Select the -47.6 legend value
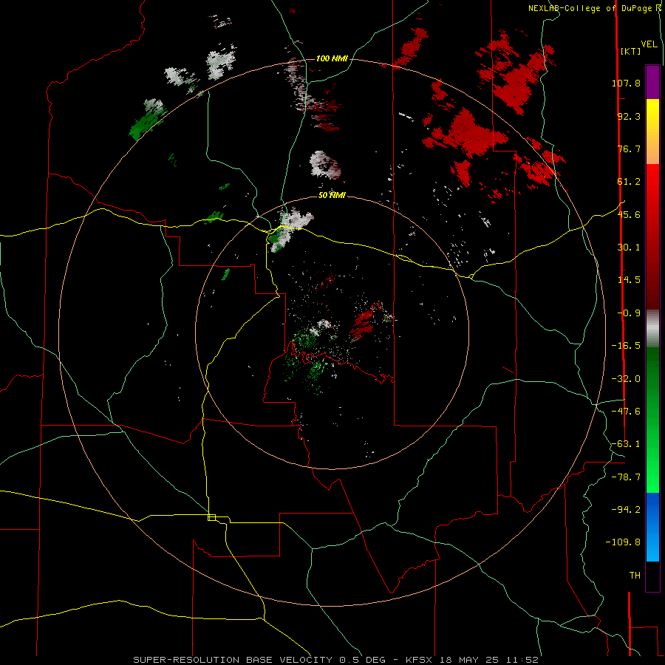Screen dimensions: 665x665 click(x=626, y=412)
